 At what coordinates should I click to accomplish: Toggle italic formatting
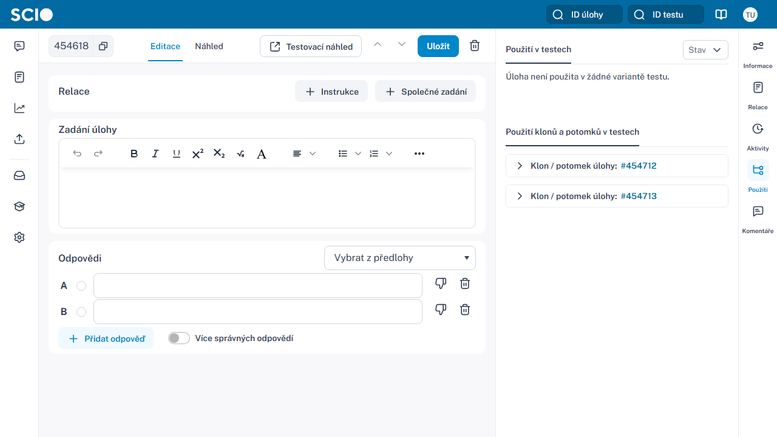(155, 154)
